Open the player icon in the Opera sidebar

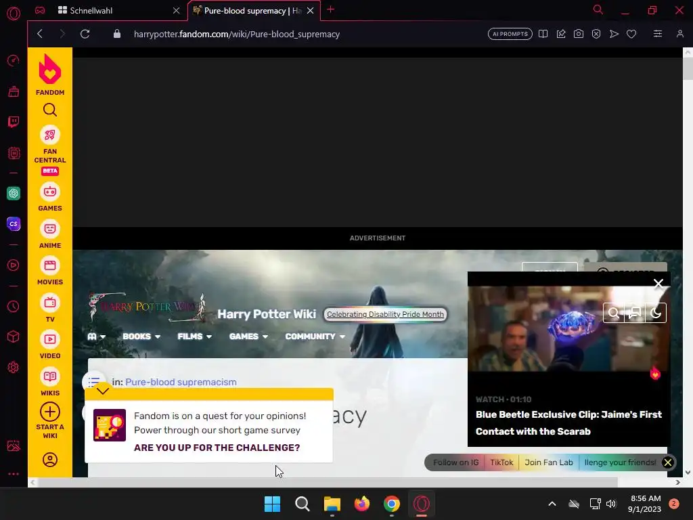click(14, 265)
